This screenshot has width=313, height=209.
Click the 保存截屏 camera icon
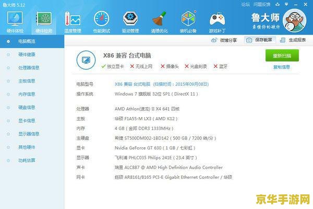249,40
